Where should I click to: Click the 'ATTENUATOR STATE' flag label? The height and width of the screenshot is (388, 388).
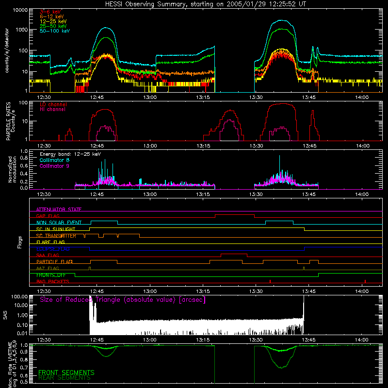(59, 210)
